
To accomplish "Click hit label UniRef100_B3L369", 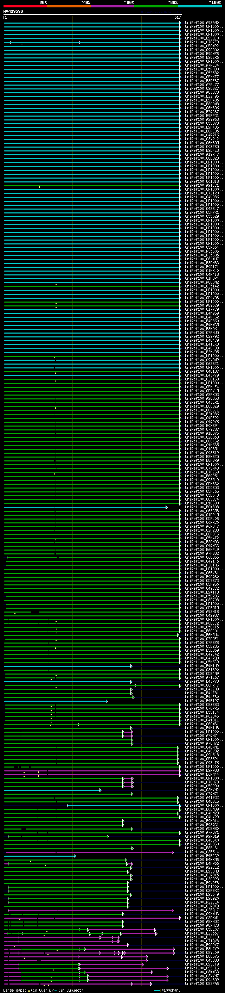I will [x=202, y=651].
